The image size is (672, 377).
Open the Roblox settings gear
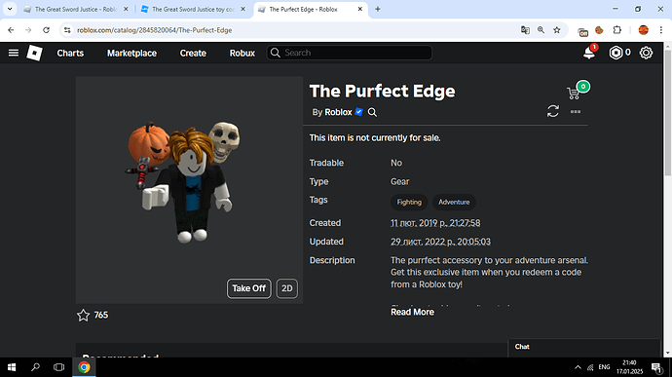[x=646, y=53]
